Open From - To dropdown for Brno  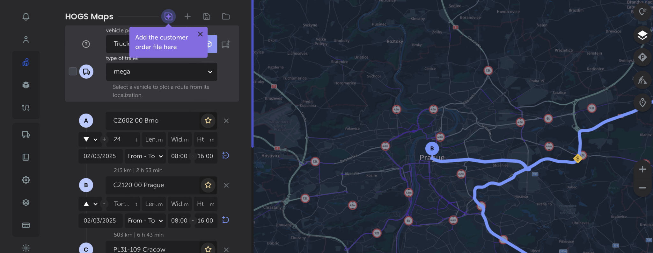pos(145,156)
